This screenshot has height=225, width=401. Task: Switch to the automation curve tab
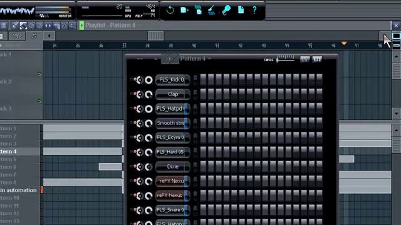click(17, 36)
